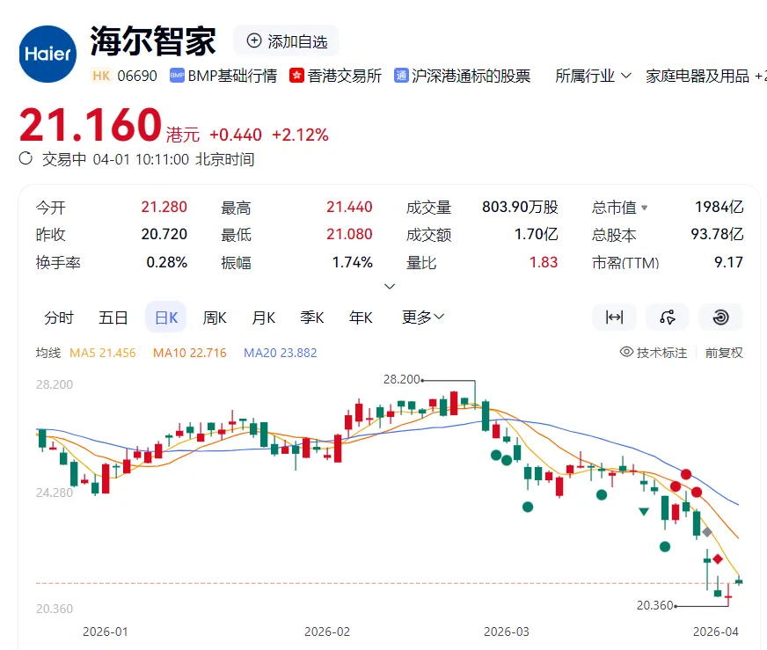Click the stock price 21.160
Image resolution: width=767 pixels, height=650 pixels.
pos(90,125)
